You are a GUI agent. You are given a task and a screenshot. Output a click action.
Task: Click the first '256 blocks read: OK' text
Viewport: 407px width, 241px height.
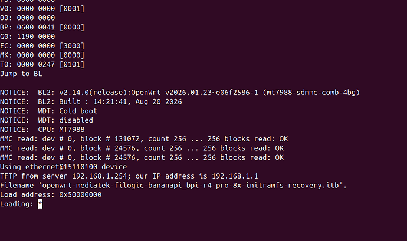coord(248,139)
